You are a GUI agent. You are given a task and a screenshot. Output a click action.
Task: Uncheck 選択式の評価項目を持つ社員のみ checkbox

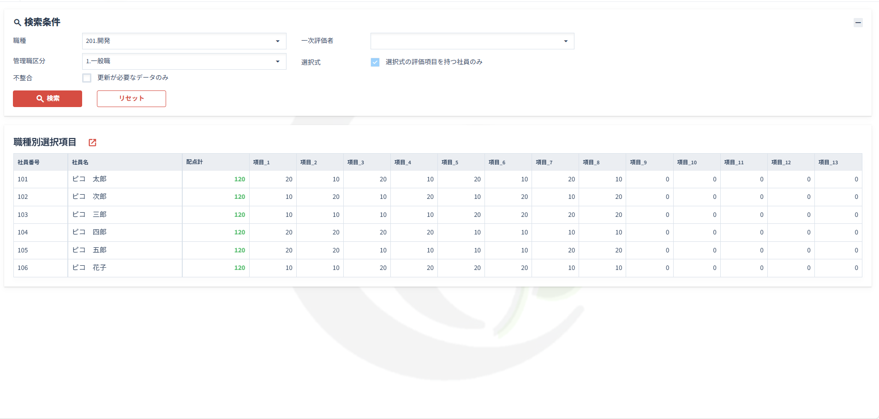click(375, 62)
